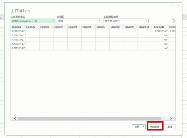Click the 加载 load button
The height and width of the screenshot is (138, 187).
pos(137,127)
